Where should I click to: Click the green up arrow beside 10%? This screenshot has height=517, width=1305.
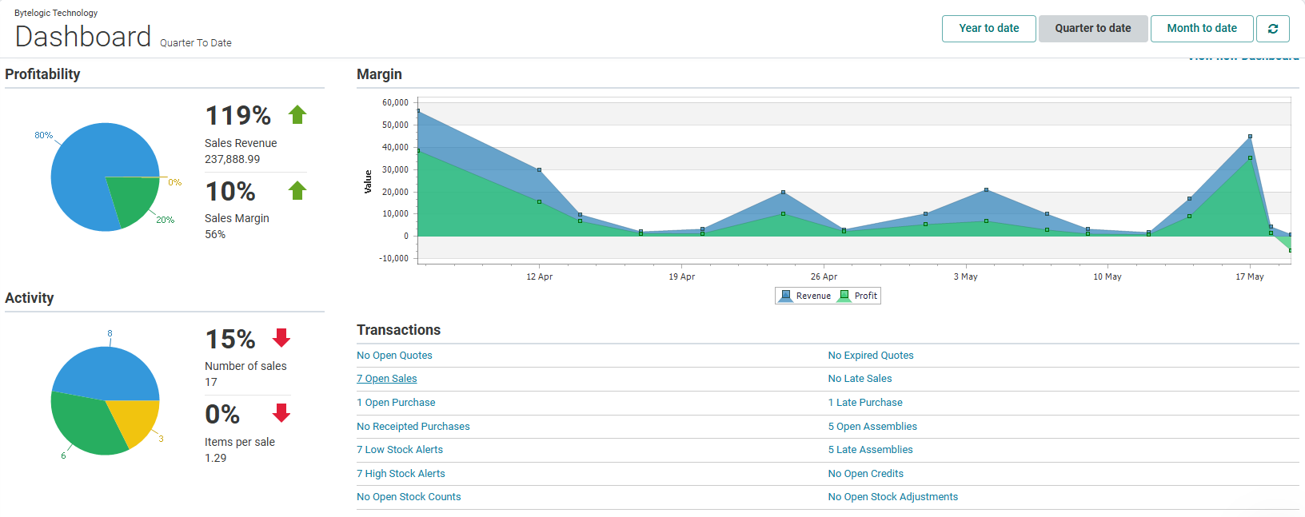(x=297, y=190)
